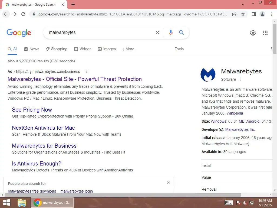
Task: Expand the More search categories
Action: coord(128,49)
